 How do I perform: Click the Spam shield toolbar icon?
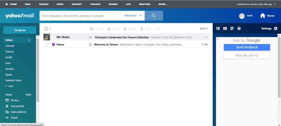142,29
